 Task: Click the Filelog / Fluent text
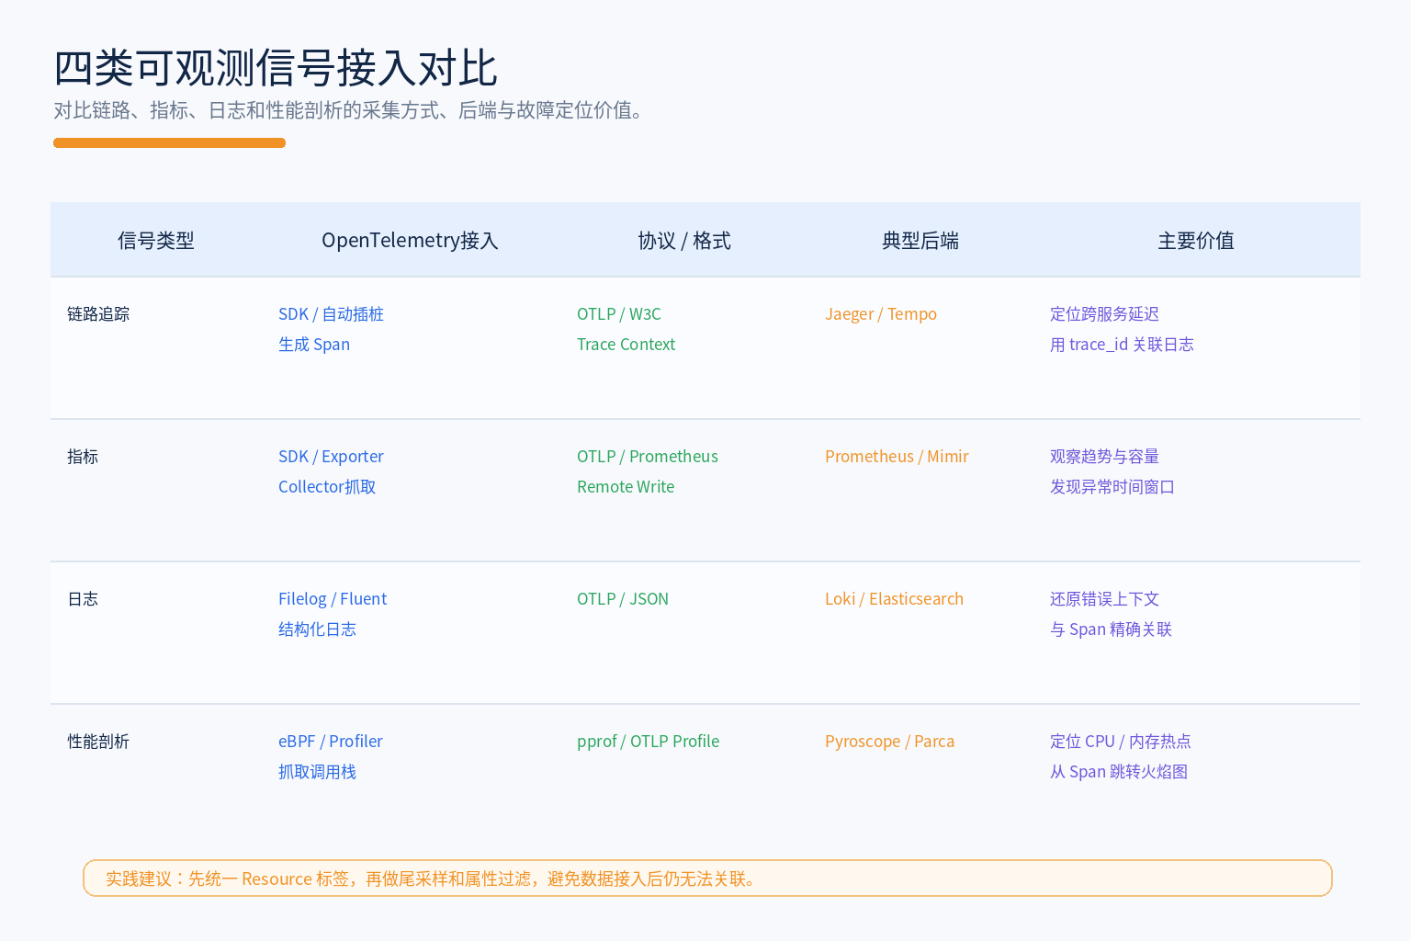coord(333,599)
